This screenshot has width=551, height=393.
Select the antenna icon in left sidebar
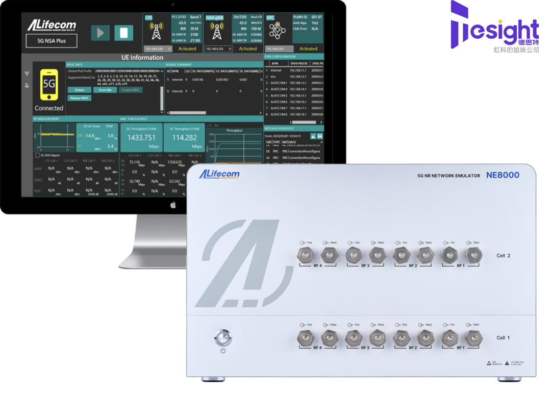(x=27, y=73)
